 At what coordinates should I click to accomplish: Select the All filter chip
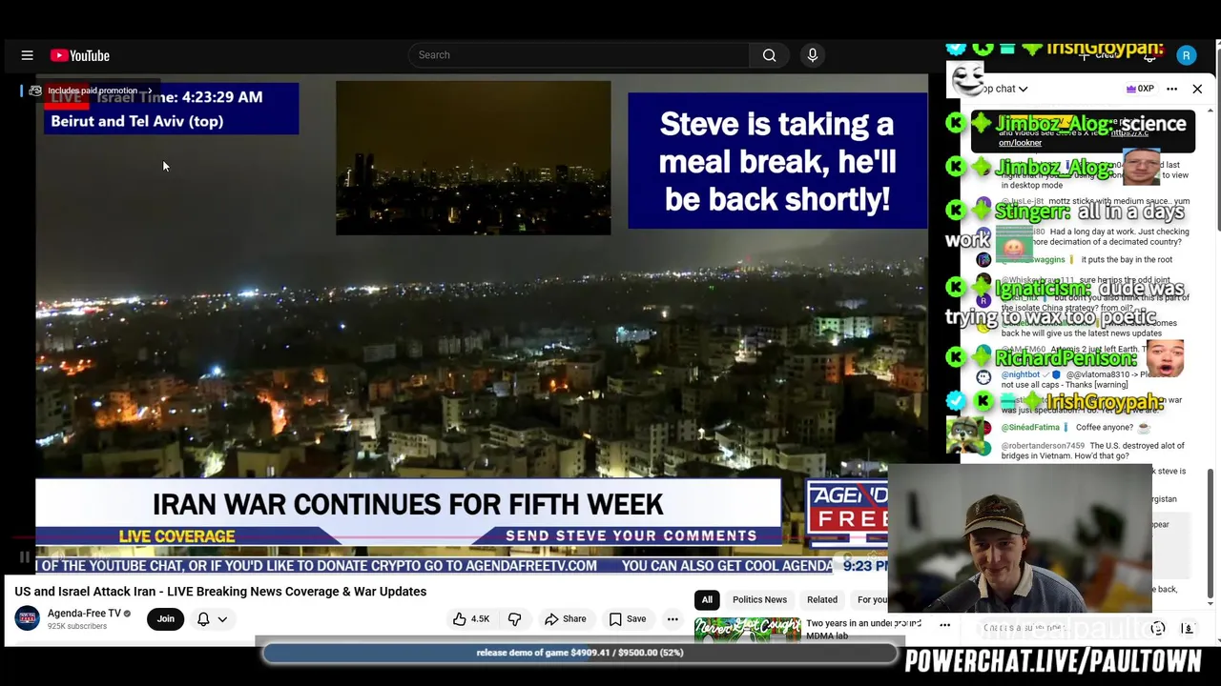(x=707, y=600)
